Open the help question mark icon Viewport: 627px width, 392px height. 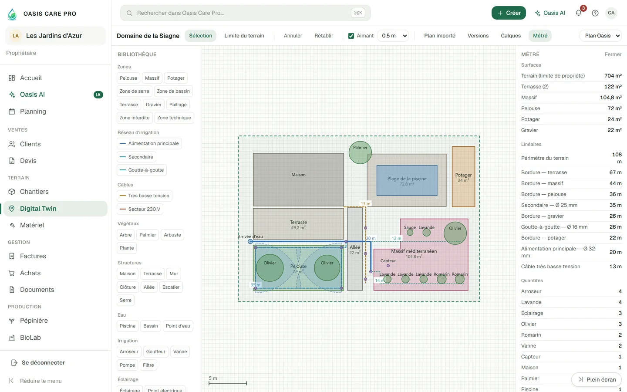595,13
